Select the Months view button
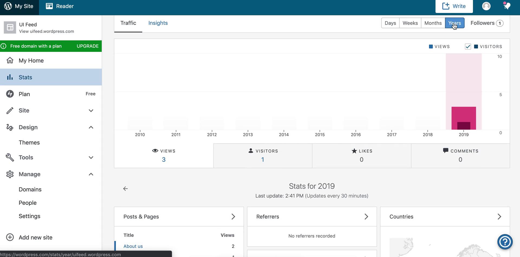520x257 pixels. (x=433, y=23)
